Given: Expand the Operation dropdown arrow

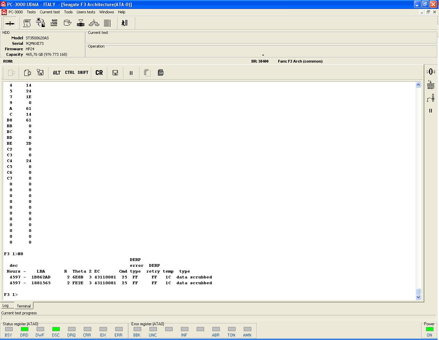Looking at the screenshot, I should coord(263,55).
